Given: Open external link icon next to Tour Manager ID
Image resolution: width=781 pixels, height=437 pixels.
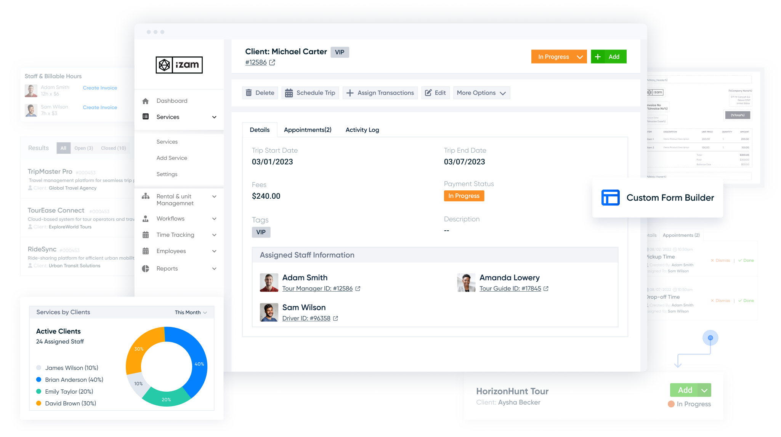Looking at the screenshot, I should click(358, 289).
